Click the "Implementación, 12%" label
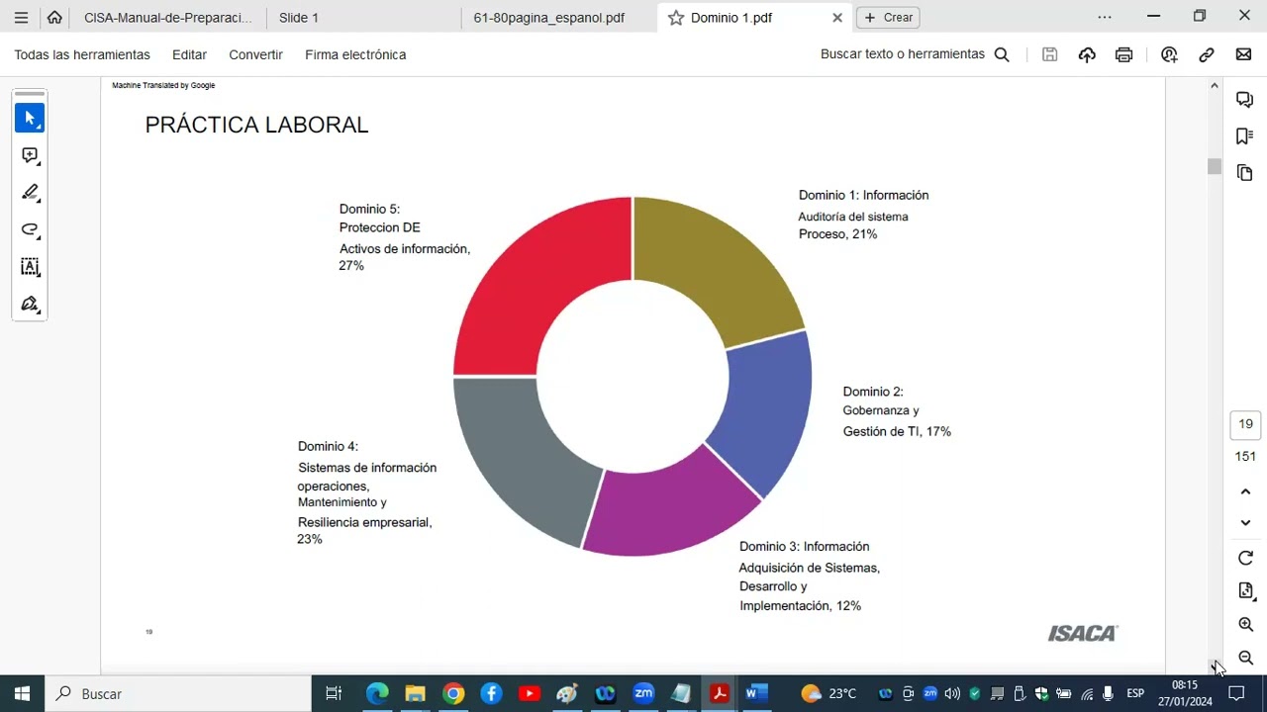This screenshot has width=1267, height=712. 800,605
